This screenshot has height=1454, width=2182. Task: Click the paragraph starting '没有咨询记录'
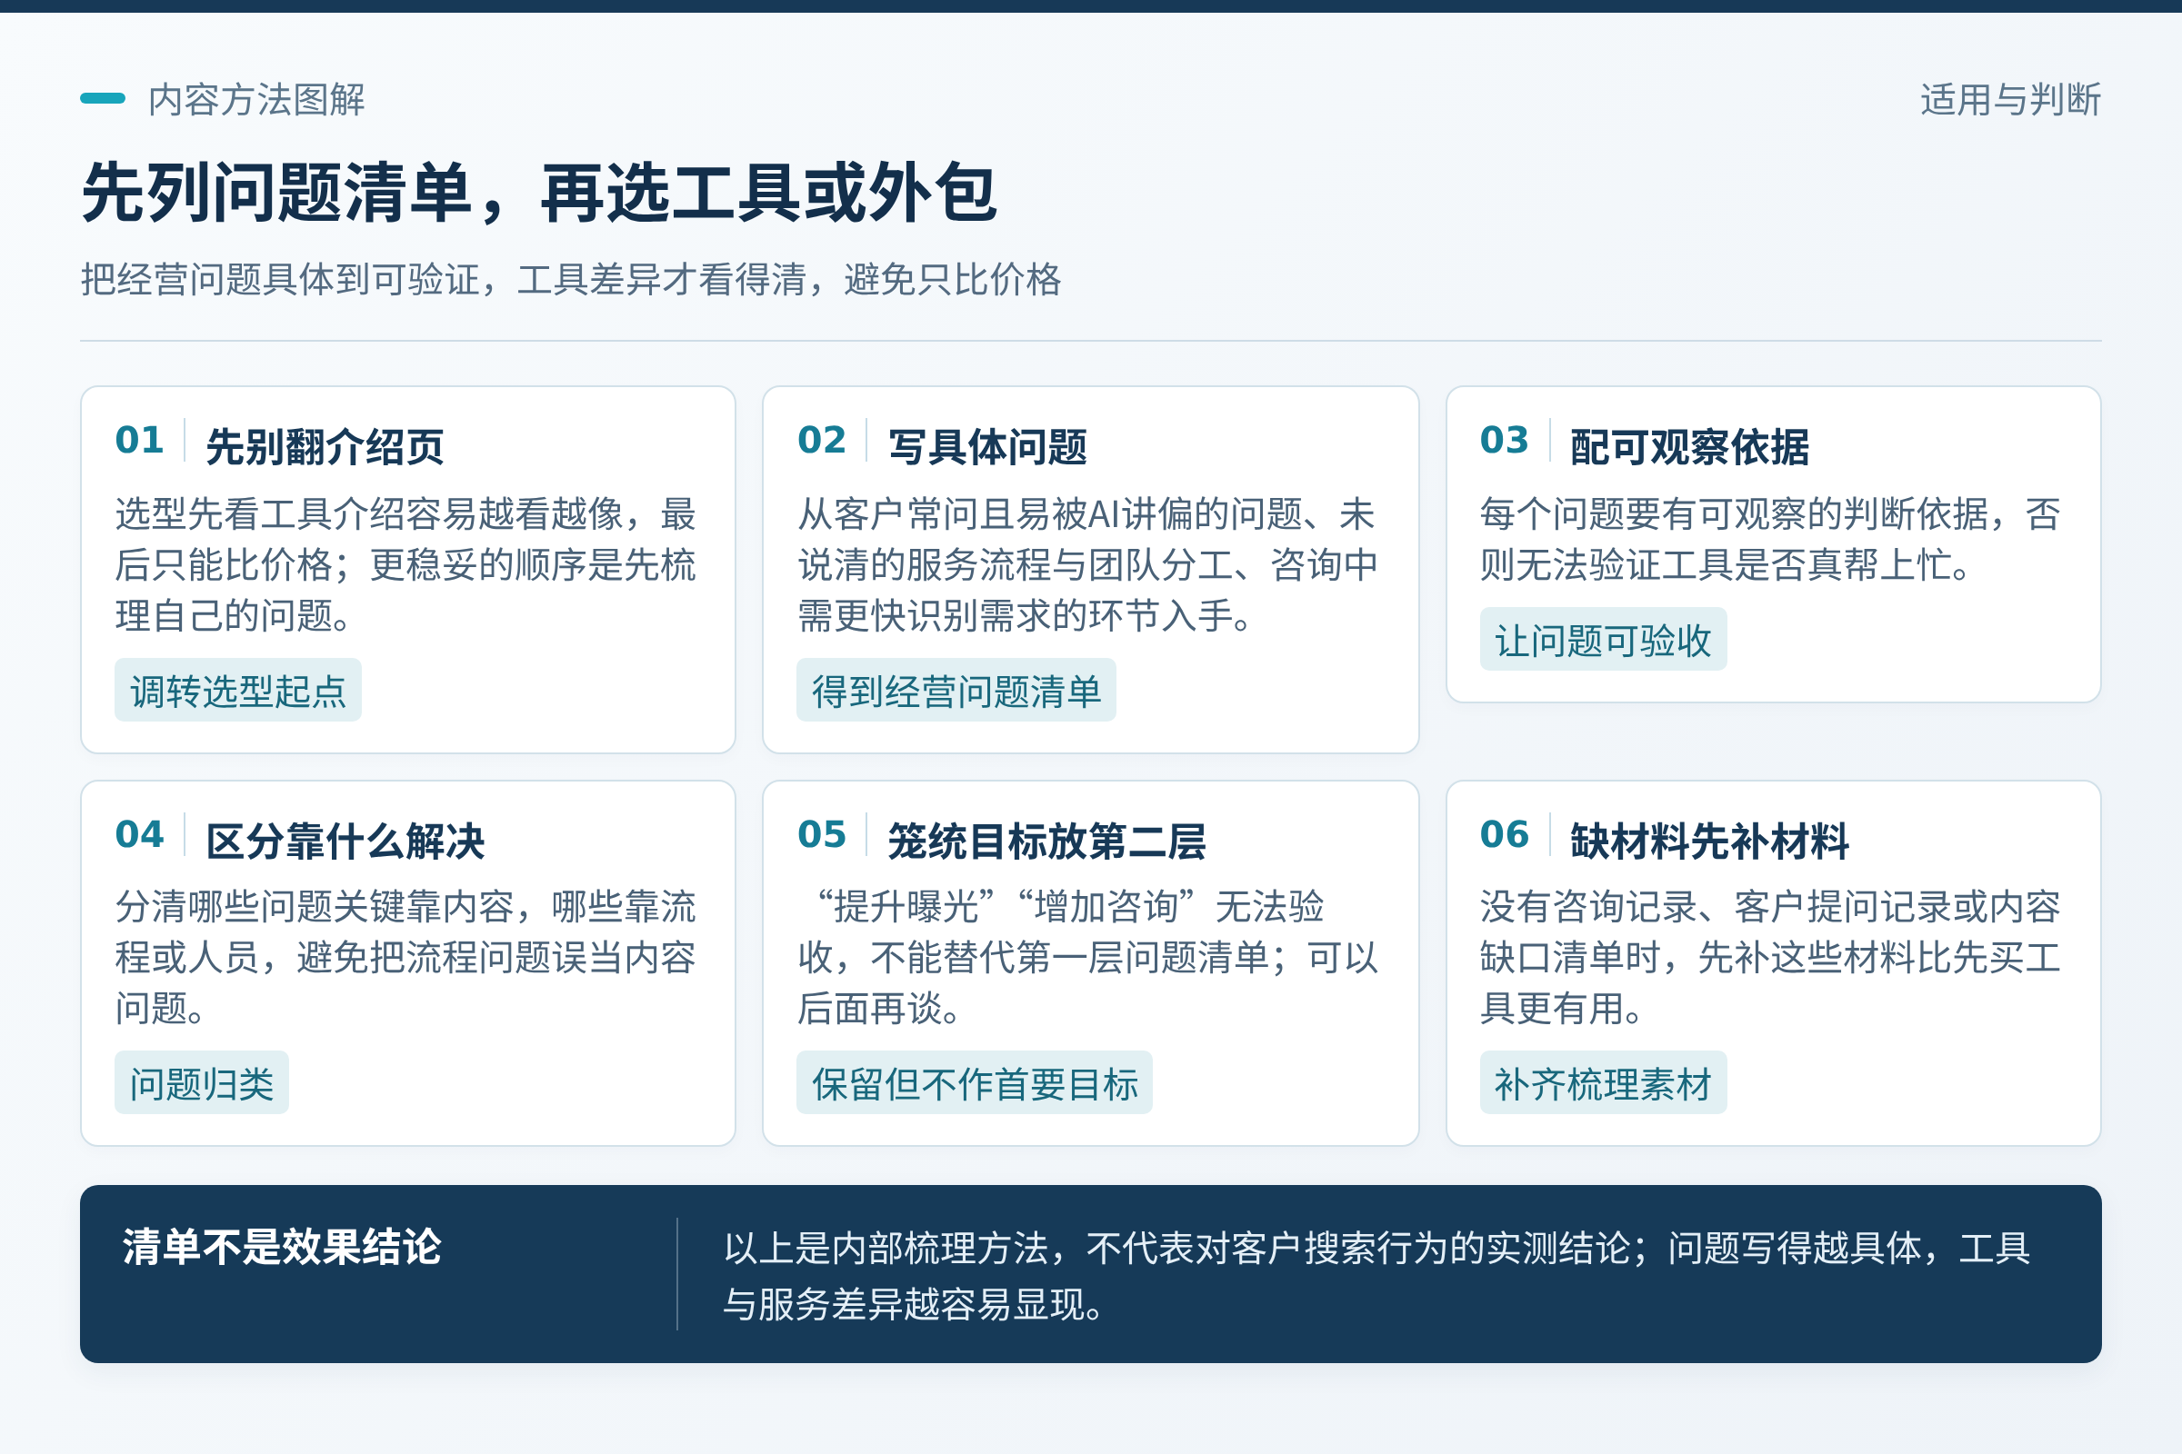1770,957
